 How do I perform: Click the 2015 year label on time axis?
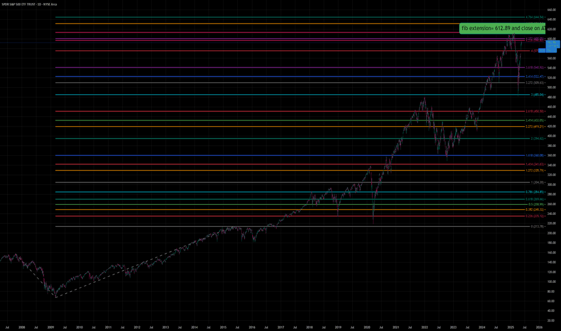[223, 327]
